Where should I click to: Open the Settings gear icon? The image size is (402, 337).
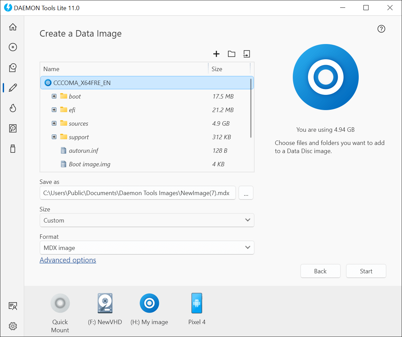[13, 326]
